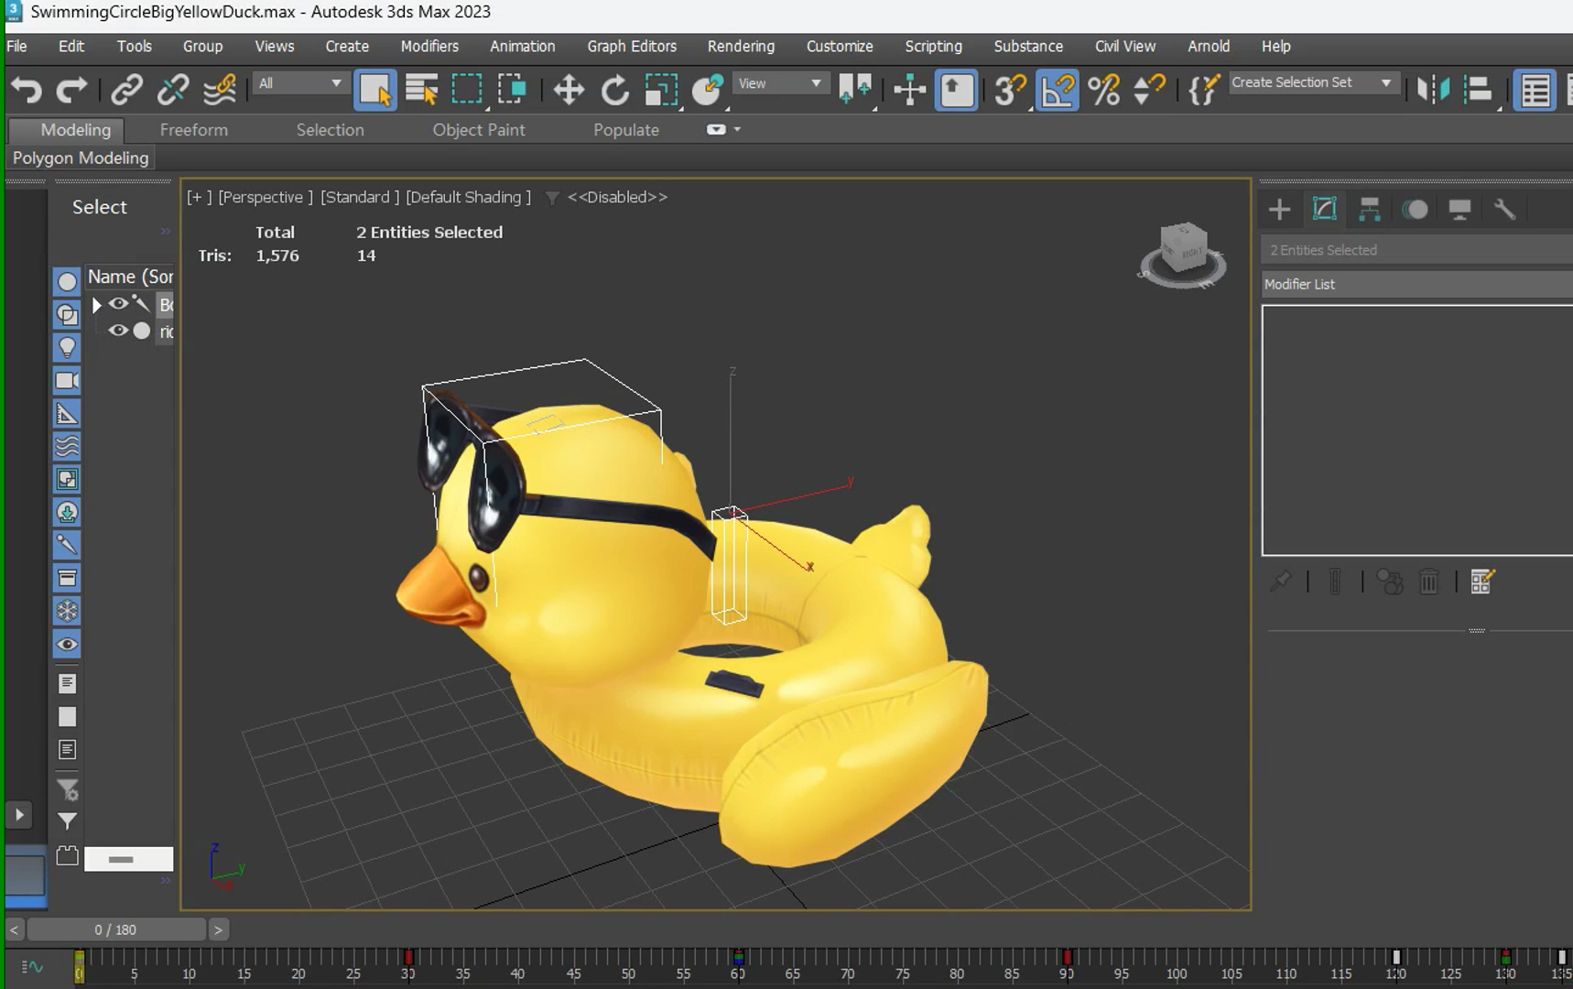This screenshot has width=1573, height=989.
Task: Open the Graph Editors menu
Action: point(632,46)
